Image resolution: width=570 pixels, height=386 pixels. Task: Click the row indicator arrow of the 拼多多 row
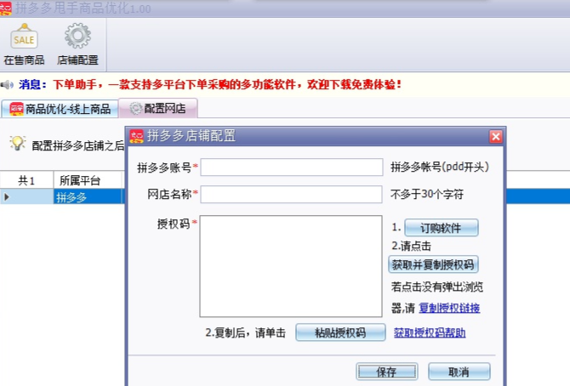pyautogui.click(x=7, y=197)
